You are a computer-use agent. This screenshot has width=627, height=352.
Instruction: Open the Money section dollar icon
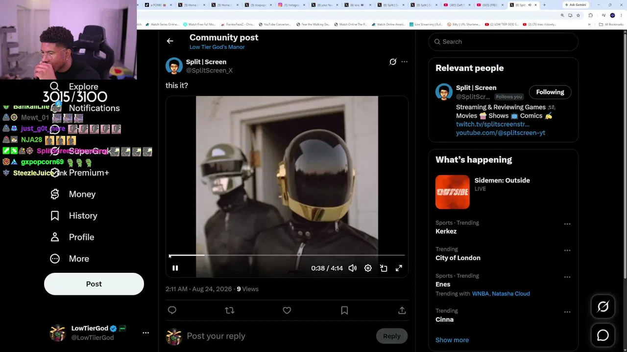click(x=55, y=194)
